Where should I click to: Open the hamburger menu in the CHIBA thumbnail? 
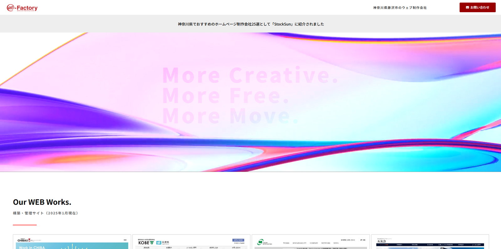tap(125, 240)
